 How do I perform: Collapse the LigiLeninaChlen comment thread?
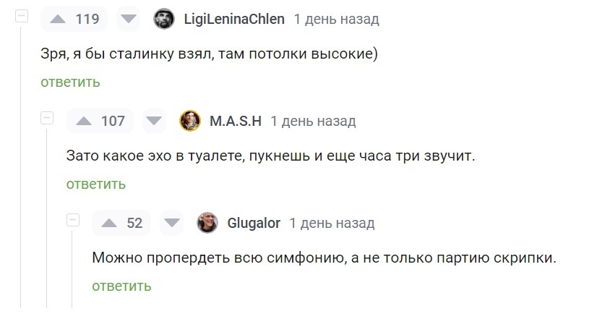tap(22, 16)
